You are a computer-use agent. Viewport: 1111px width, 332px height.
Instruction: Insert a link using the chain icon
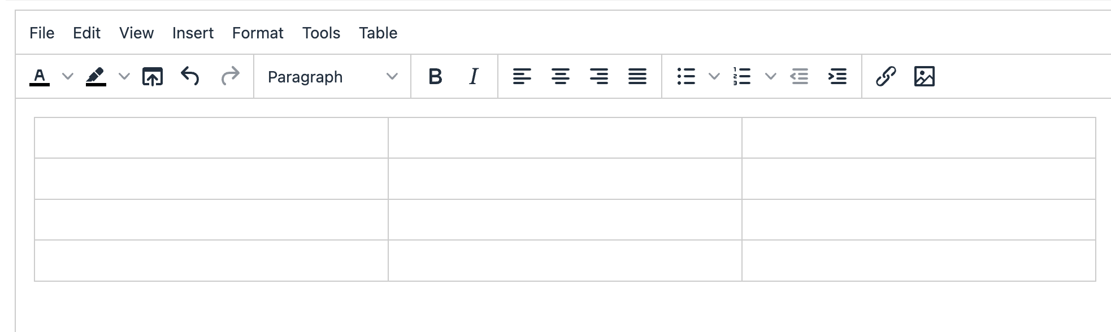pyautogui.click(x=886, y=76)
